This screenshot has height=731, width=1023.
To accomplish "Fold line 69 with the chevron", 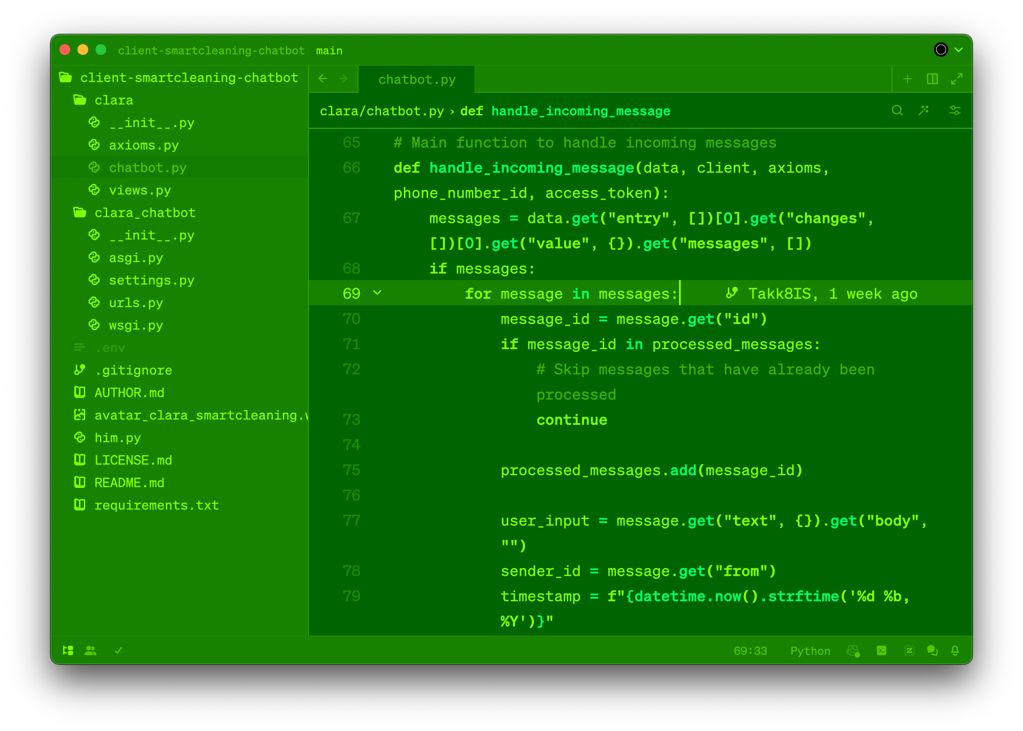I will 377,293.
